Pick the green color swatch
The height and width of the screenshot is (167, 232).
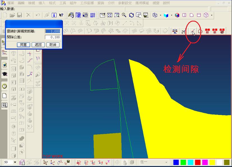[x=183, y=163]
